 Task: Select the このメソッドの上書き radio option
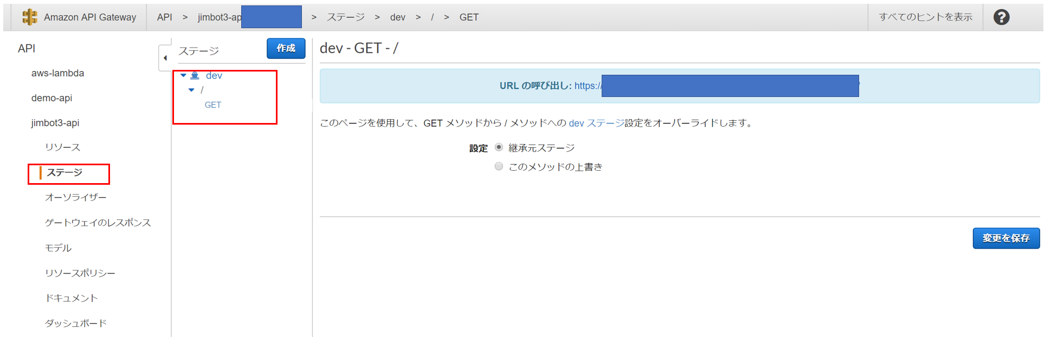(x=499, y=166)
